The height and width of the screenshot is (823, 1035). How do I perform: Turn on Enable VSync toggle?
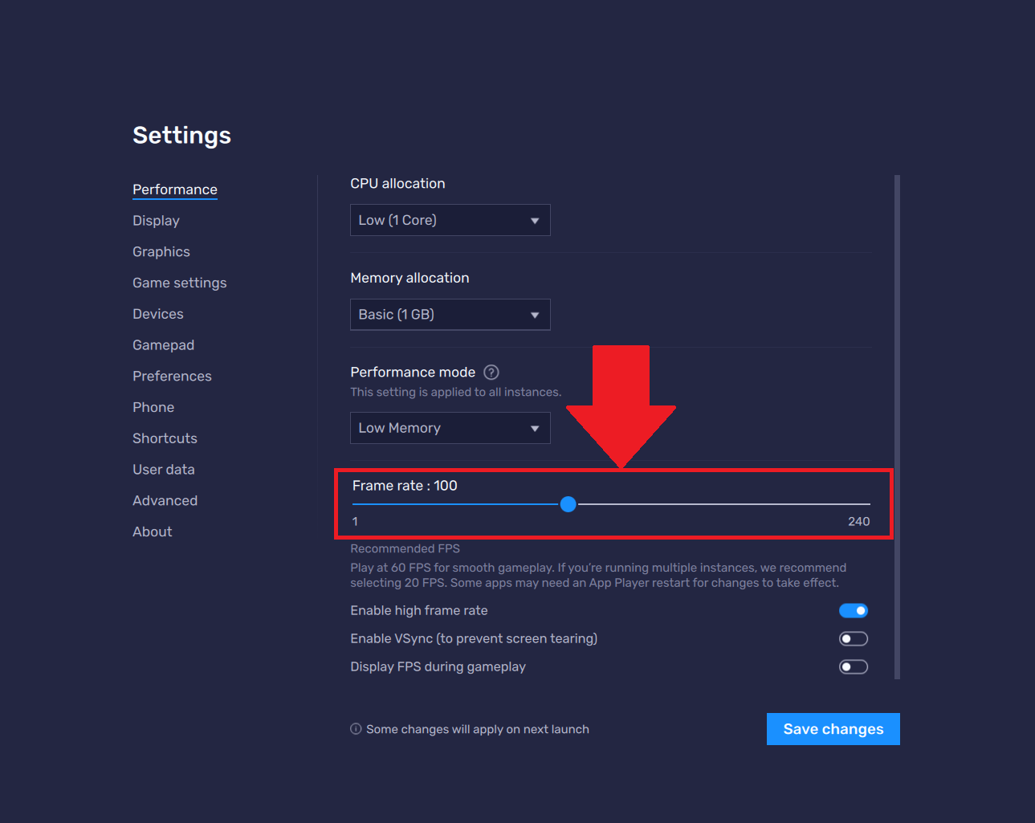pyautogui.click(x=854, y=639)
